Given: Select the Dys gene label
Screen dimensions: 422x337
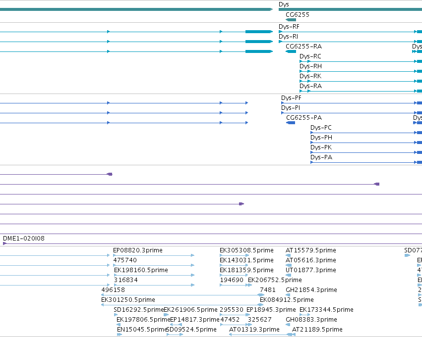Looking at the screenshot, I should tap(284, 4).
